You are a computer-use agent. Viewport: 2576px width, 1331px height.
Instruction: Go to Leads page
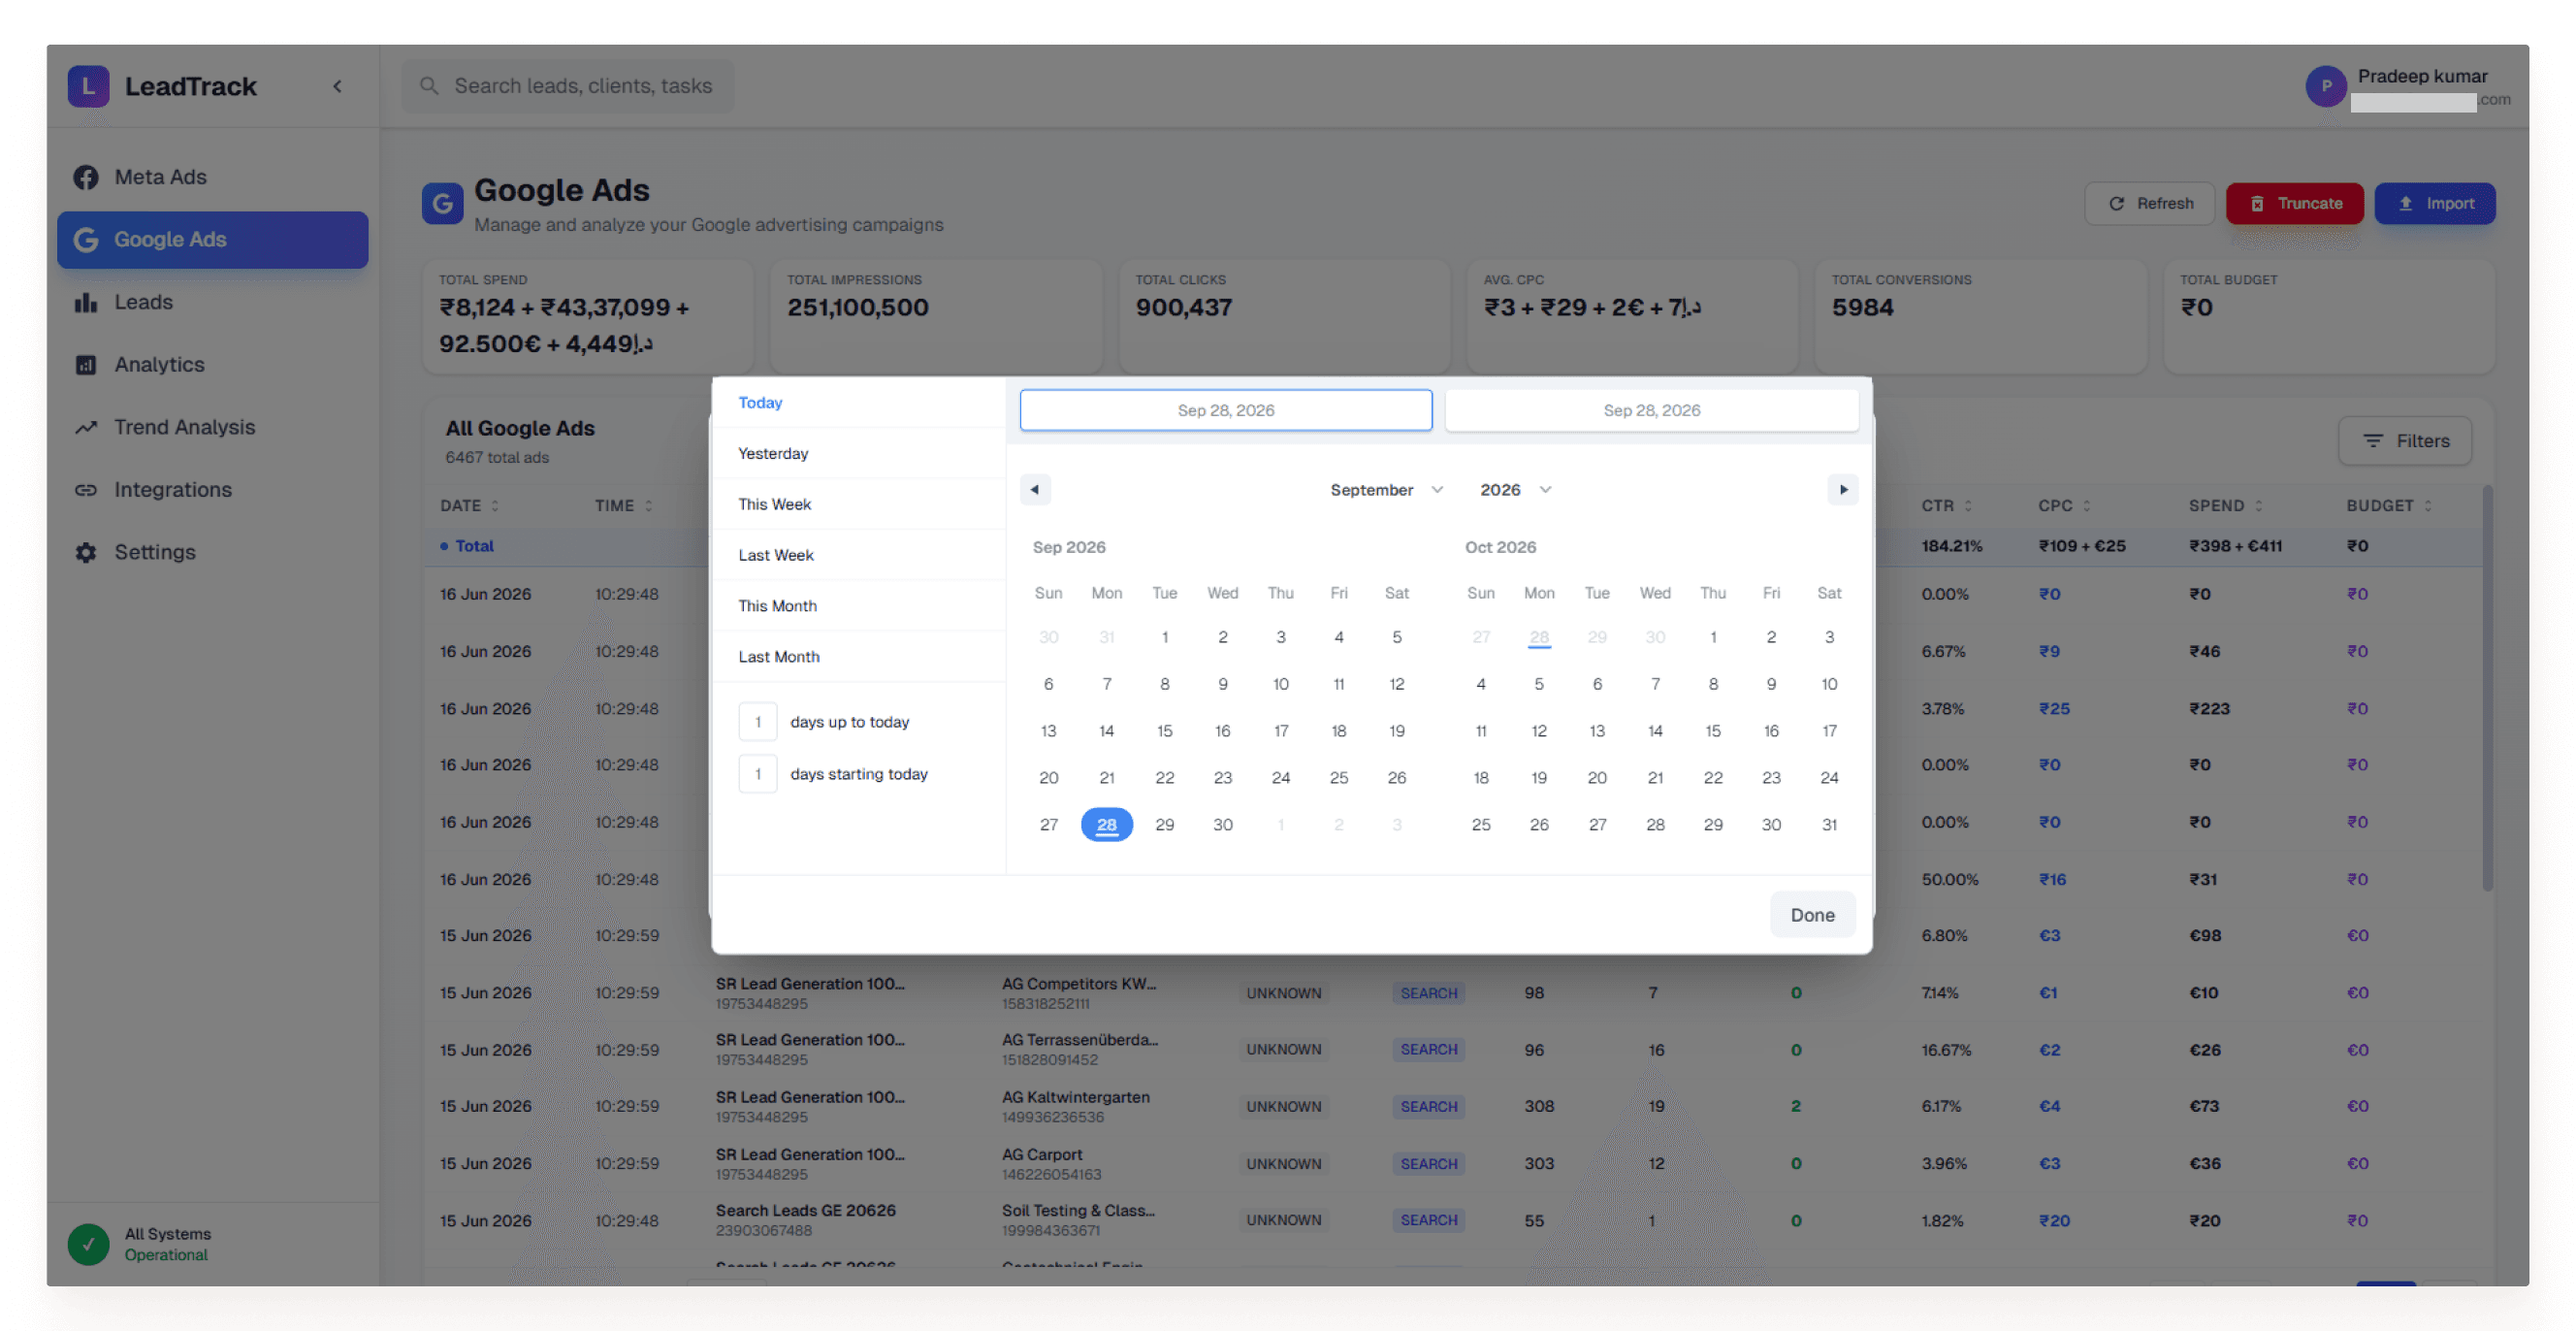pos(212,302)
